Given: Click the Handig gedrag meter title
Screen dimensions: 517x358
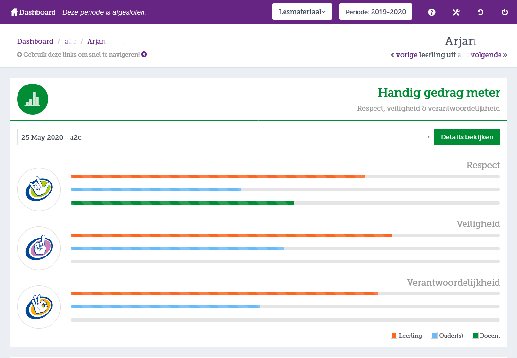Looking at the screenshot, I should [439, 93].
